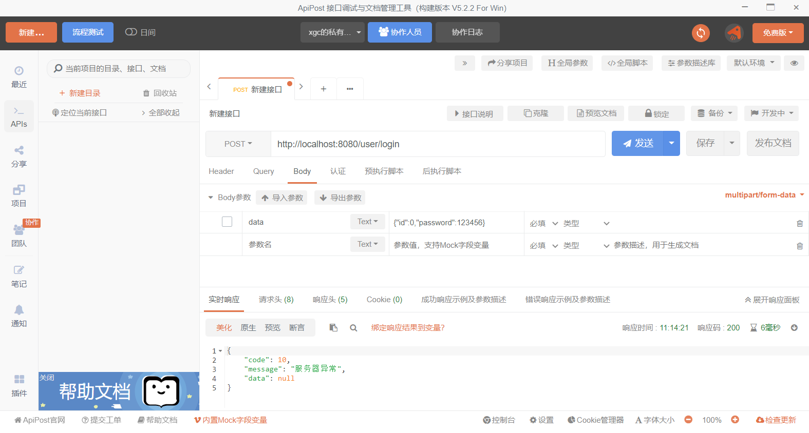The image size is (809, 433).
Task: Click the 锁定 lock button
Action: click(x=656, y=113)
